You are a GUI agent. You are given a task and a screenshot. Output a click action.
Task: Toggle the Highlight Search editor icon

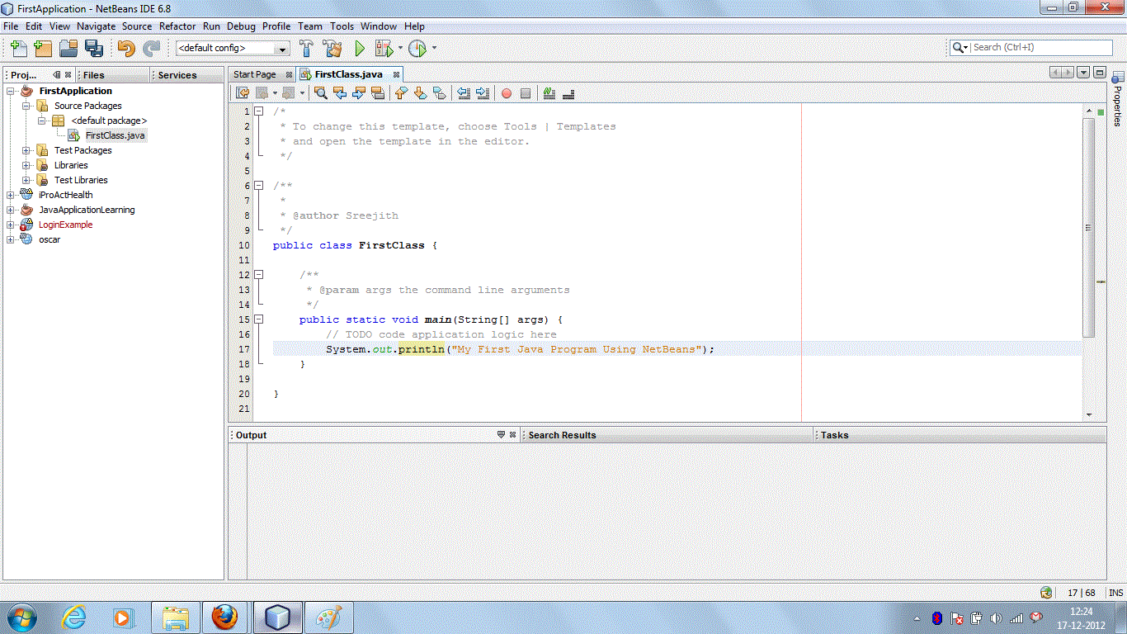[377, 92]
